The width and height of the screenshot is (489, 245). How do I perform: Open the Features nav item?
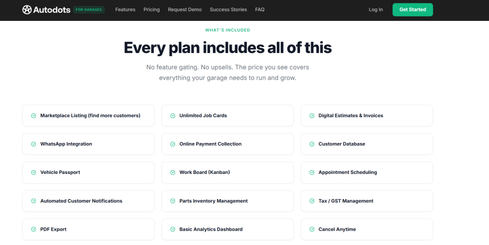click(x=125, y=10)
